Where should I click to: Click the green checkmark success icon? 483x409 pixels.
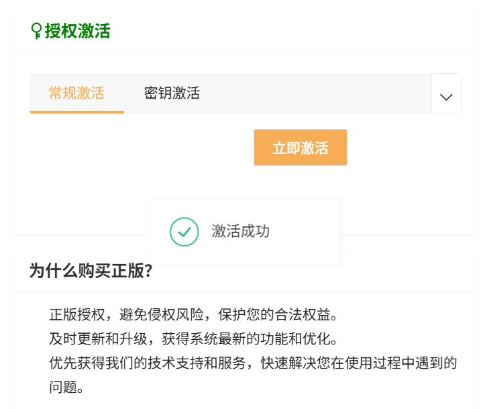point(184,232)
